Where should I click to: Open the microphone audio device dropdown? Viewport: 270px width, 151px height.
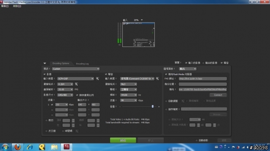point(137,78)
